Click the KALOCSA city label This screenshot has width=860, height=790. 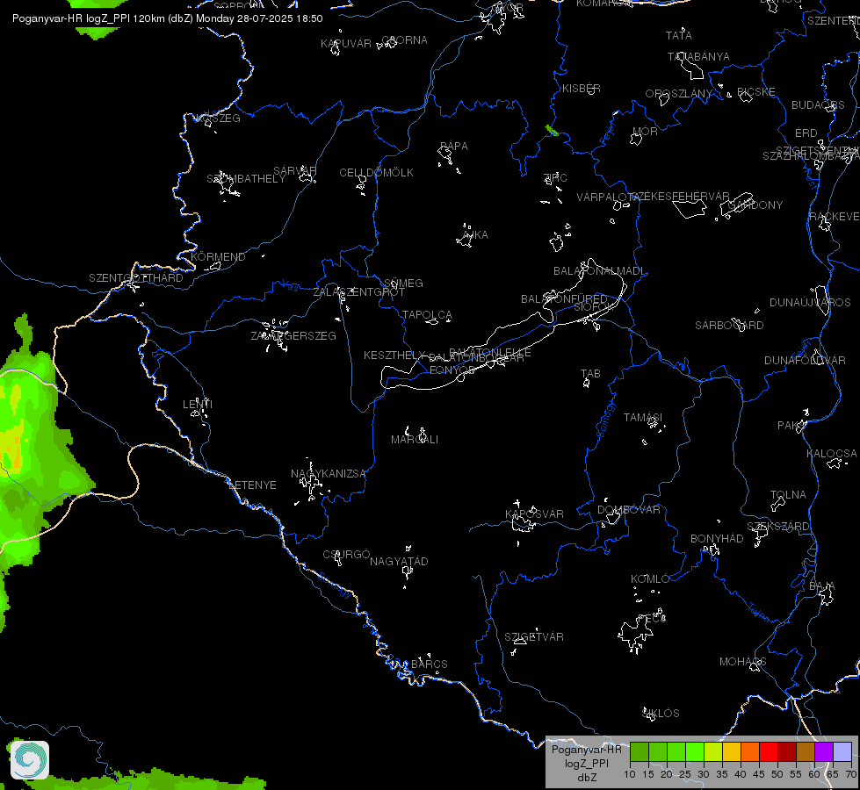[x=832, y=454]
